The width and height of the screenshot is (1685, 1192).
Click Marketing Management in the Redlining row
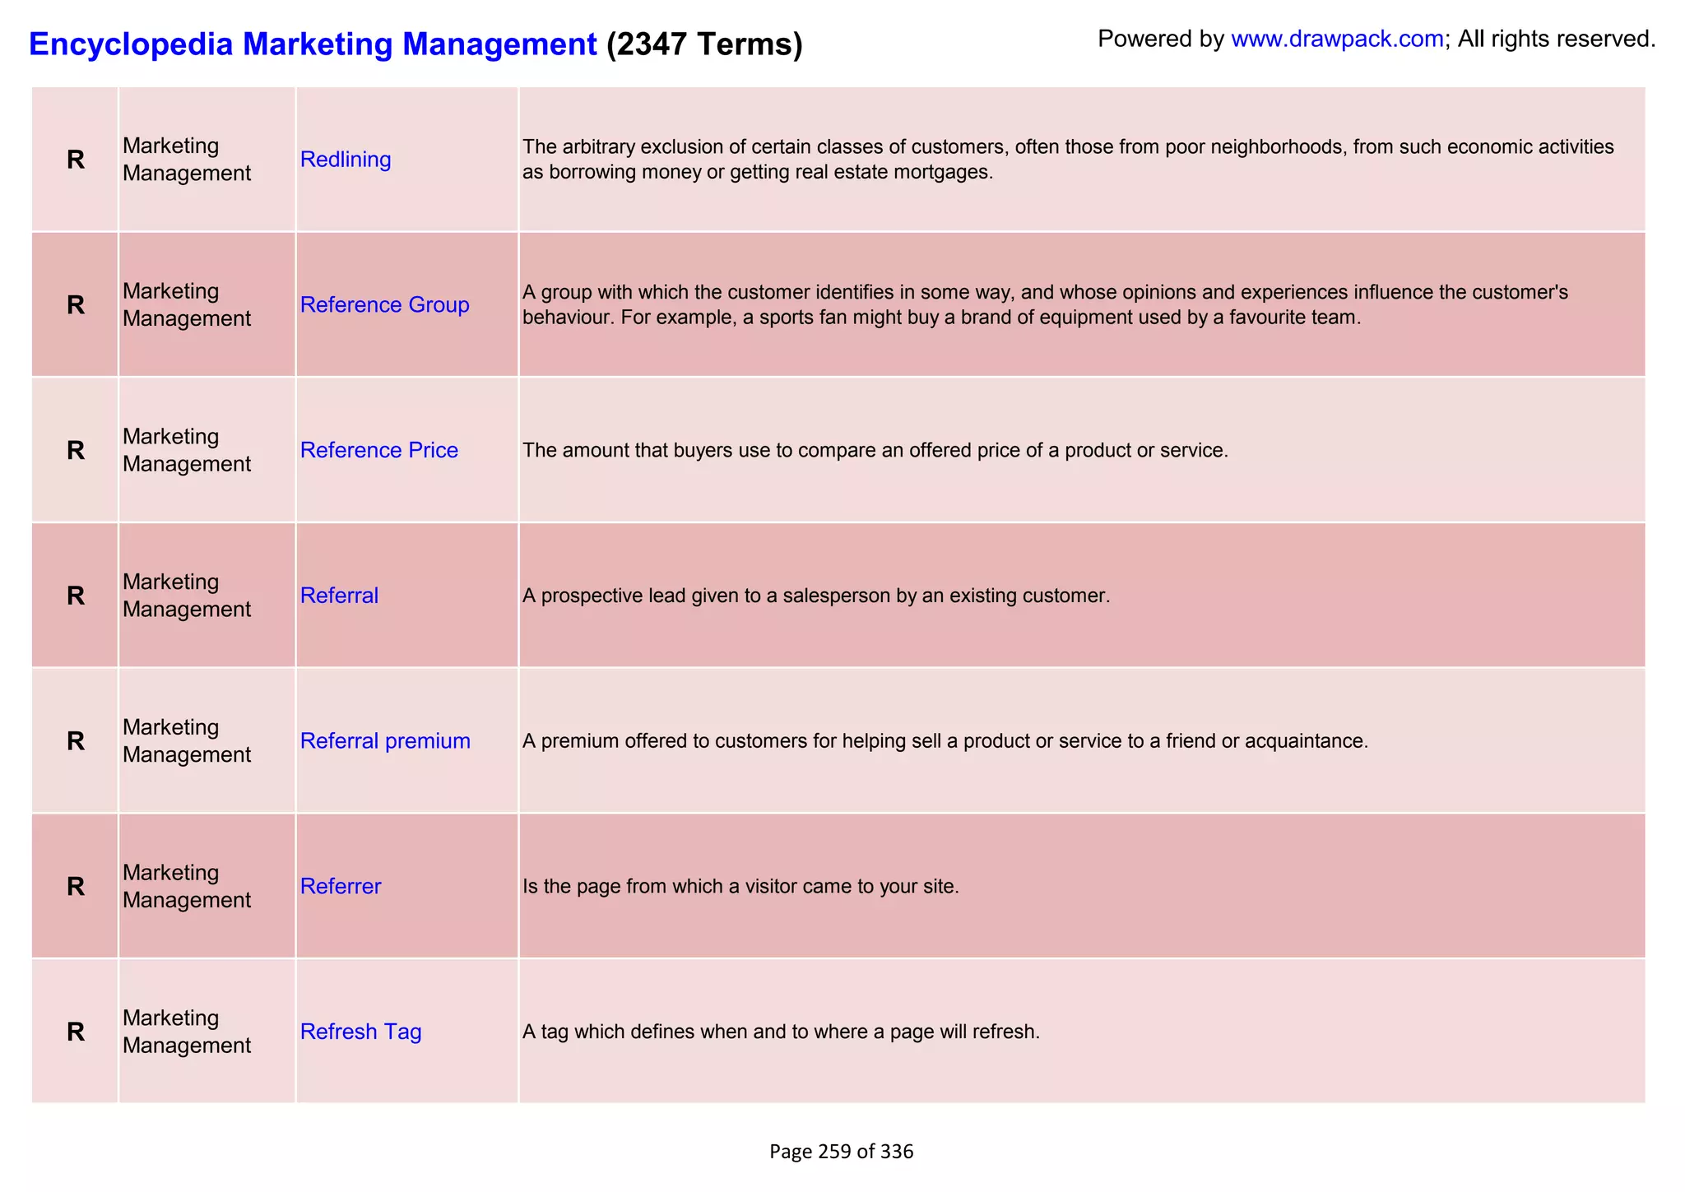(x=187, y=160)
